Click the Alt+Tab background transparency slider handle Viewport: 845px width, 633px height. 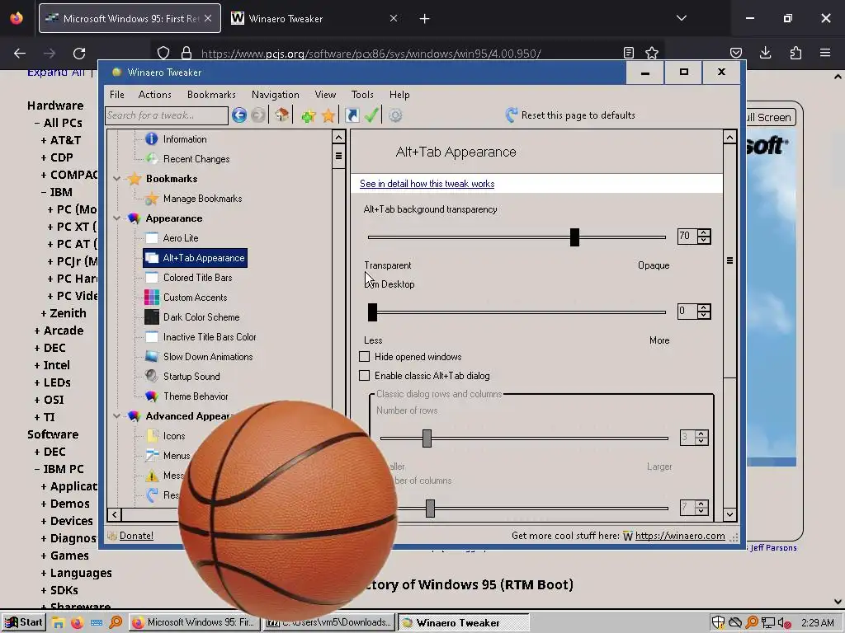coord(574,237)
